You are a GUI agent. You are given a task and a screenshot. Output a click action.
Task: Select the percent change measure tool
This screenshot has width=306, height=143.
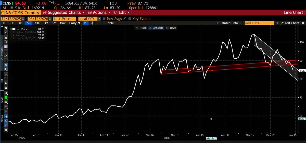point(6,37)
